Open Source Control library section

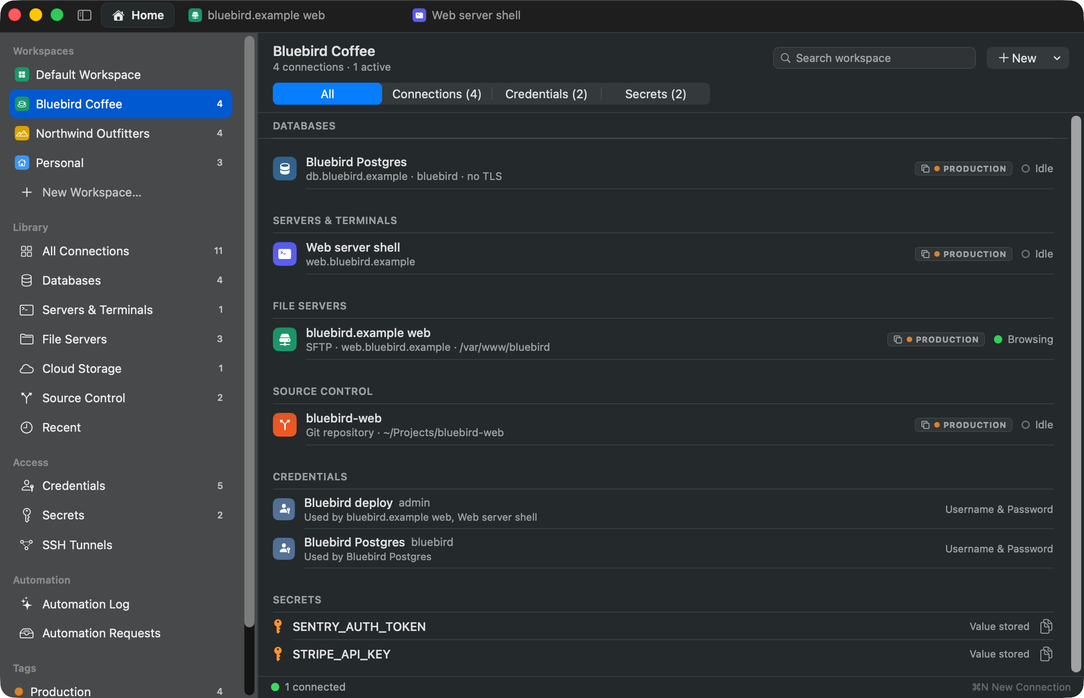point(120,398)
